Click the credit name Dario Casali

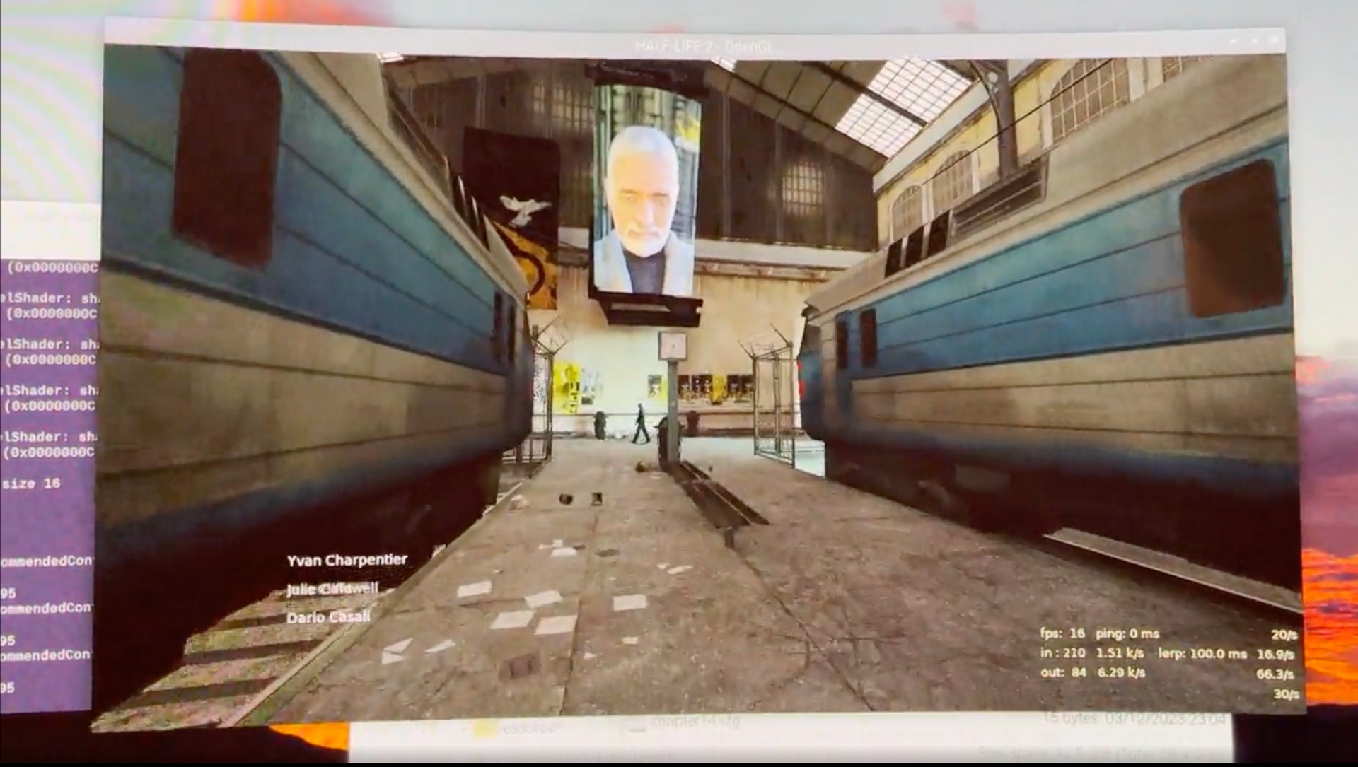coord(328,617)
